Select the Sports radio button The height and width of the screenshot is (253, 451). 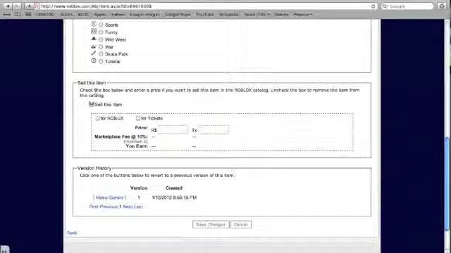[101, 25]
